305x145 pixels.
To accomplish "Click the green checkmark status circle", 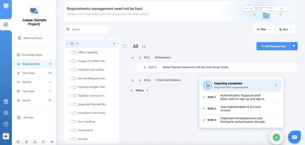I will click(x=276, y=137).
